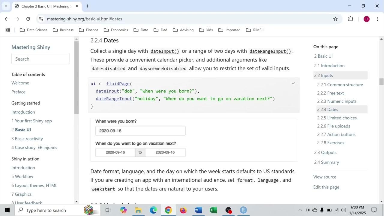Viewport: 384px width, 216px height.
Task: Close the Chapter 2 Basic UI tab
Action: click(76, 6)
